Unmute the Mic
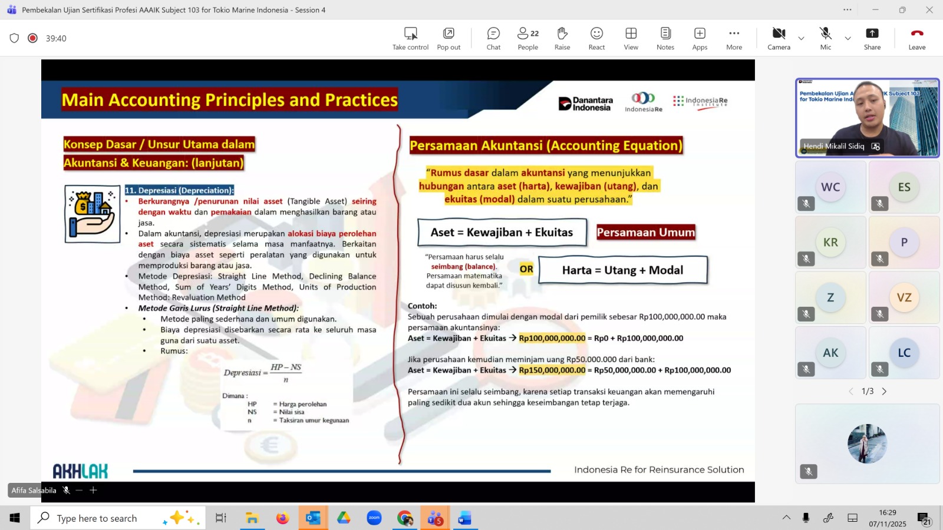Viewport: 943px width, 530px height. pos(825,38)
